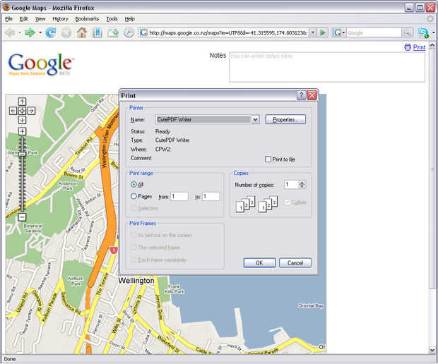Image resolution: width=438 pixels, height=364 pixels.
Task: Open the Edit menu
Action: 23,19
